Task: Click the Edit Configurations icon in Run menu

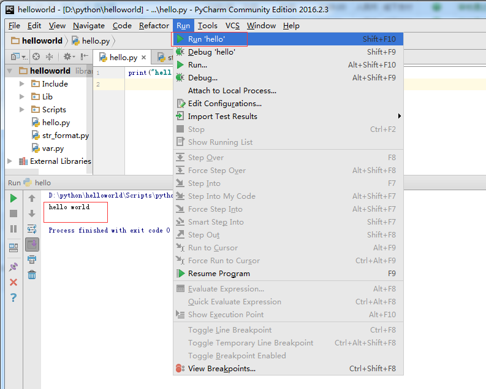Action: pyautogui.click(x=180, y=103)
